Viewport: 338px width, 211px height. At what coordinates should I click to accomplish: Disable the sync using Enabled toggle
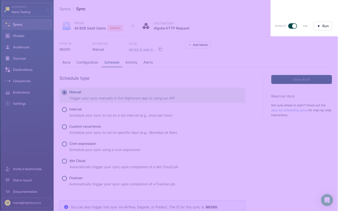coord(293,26)
